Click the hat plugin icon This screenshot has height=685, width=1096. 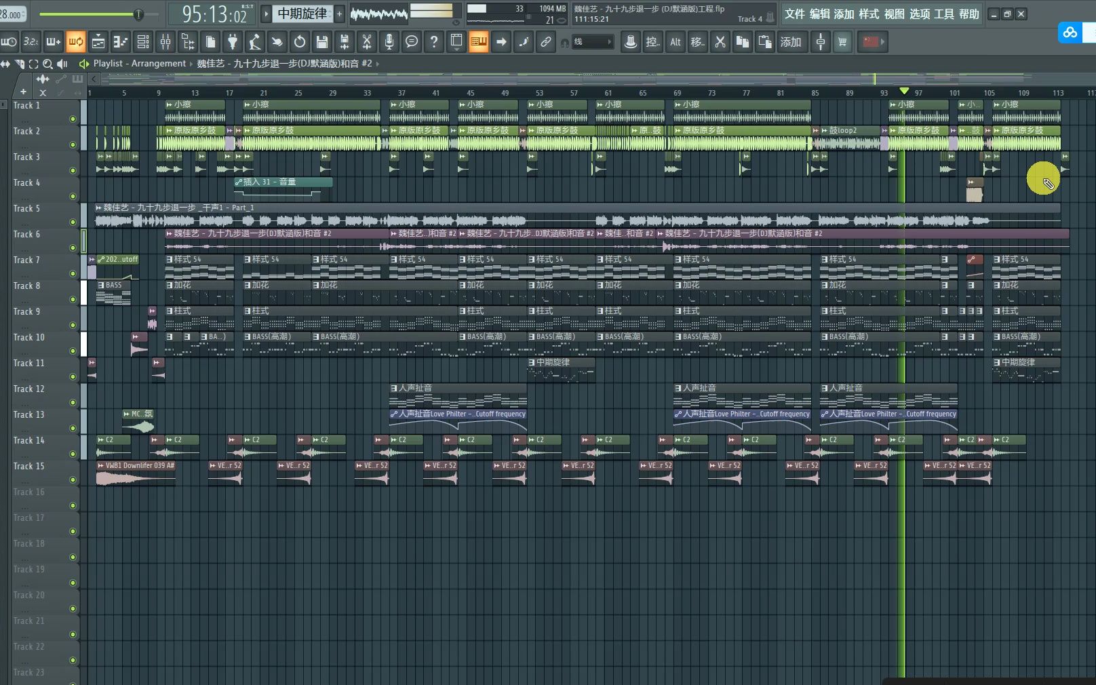631,42
